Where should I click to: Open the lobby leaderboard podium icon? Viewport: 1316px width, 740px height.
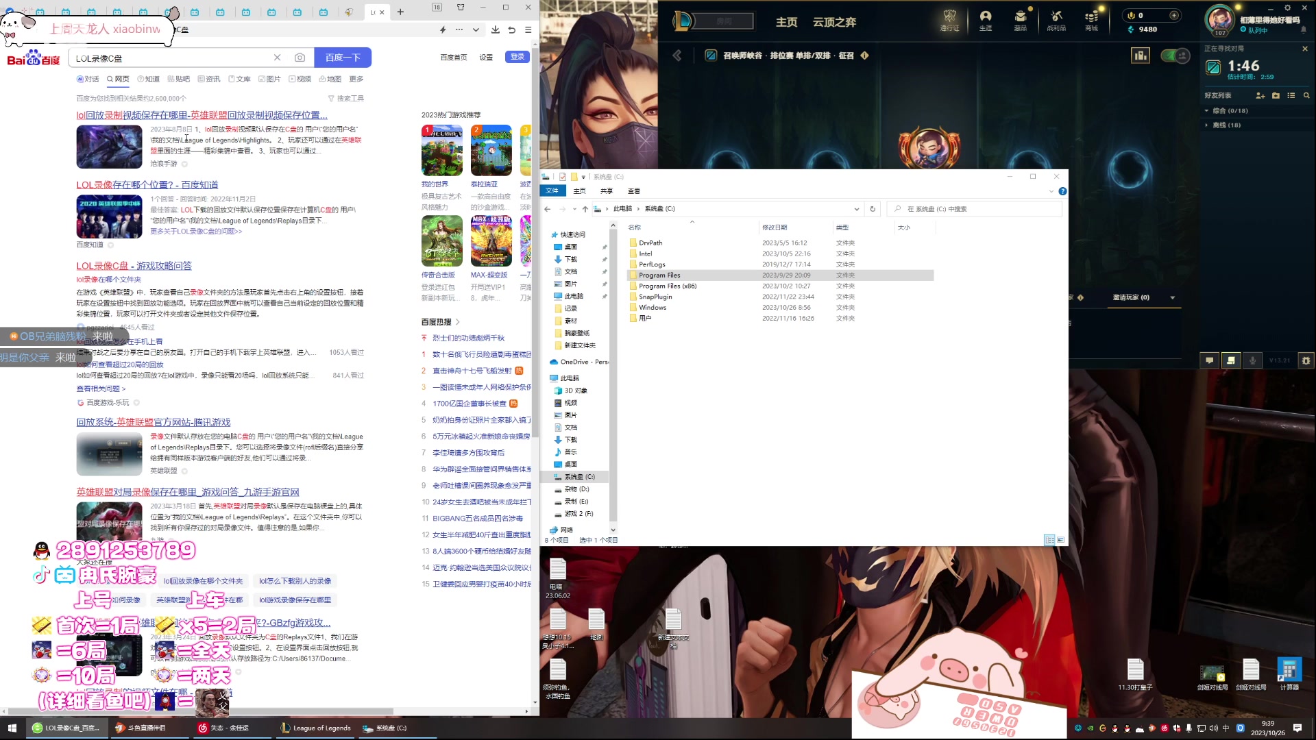pyautogui.click(x=1141, y=56)
